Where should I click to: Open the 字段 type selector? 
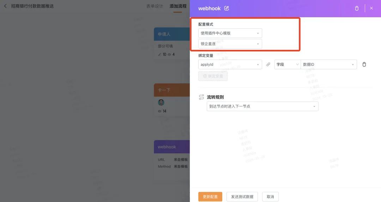[x=288, y=64]
